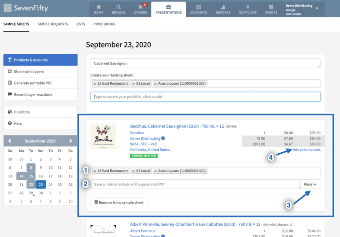Choose Generate printable PDF
340x237 pixels.
tap(40, 83)
